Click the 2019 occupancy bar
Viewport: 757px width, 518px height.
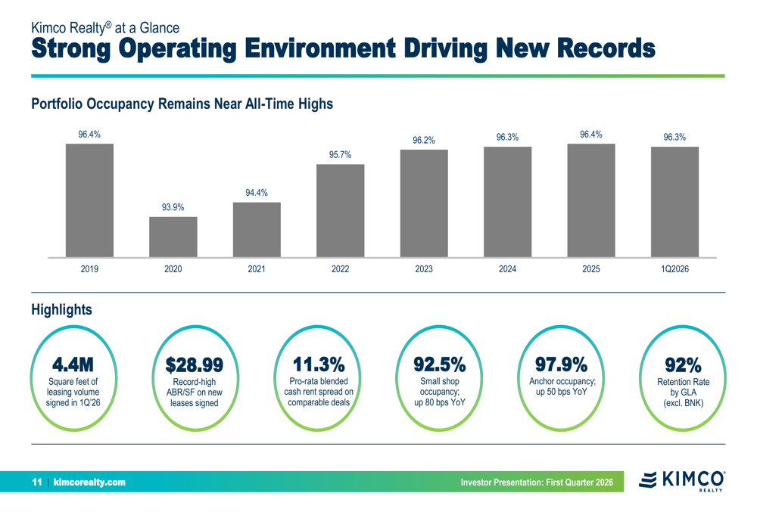[89, 200]
